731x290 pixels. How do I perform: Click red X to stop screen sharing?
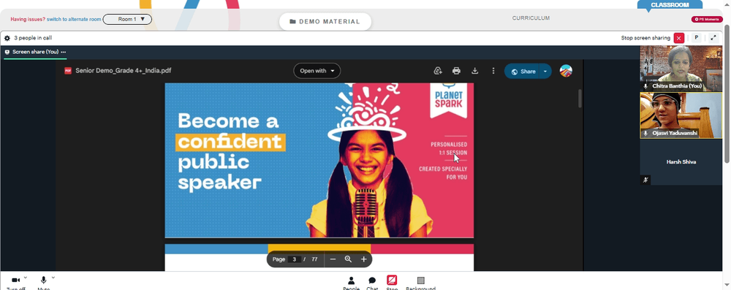pyautogui.click(x=679, y=38)
